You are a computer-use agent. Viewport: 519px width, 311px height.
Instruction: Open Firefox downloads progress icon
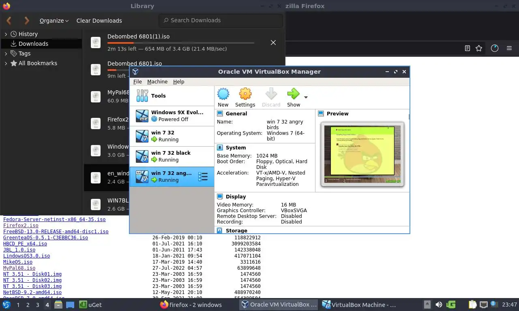(495, 48)
